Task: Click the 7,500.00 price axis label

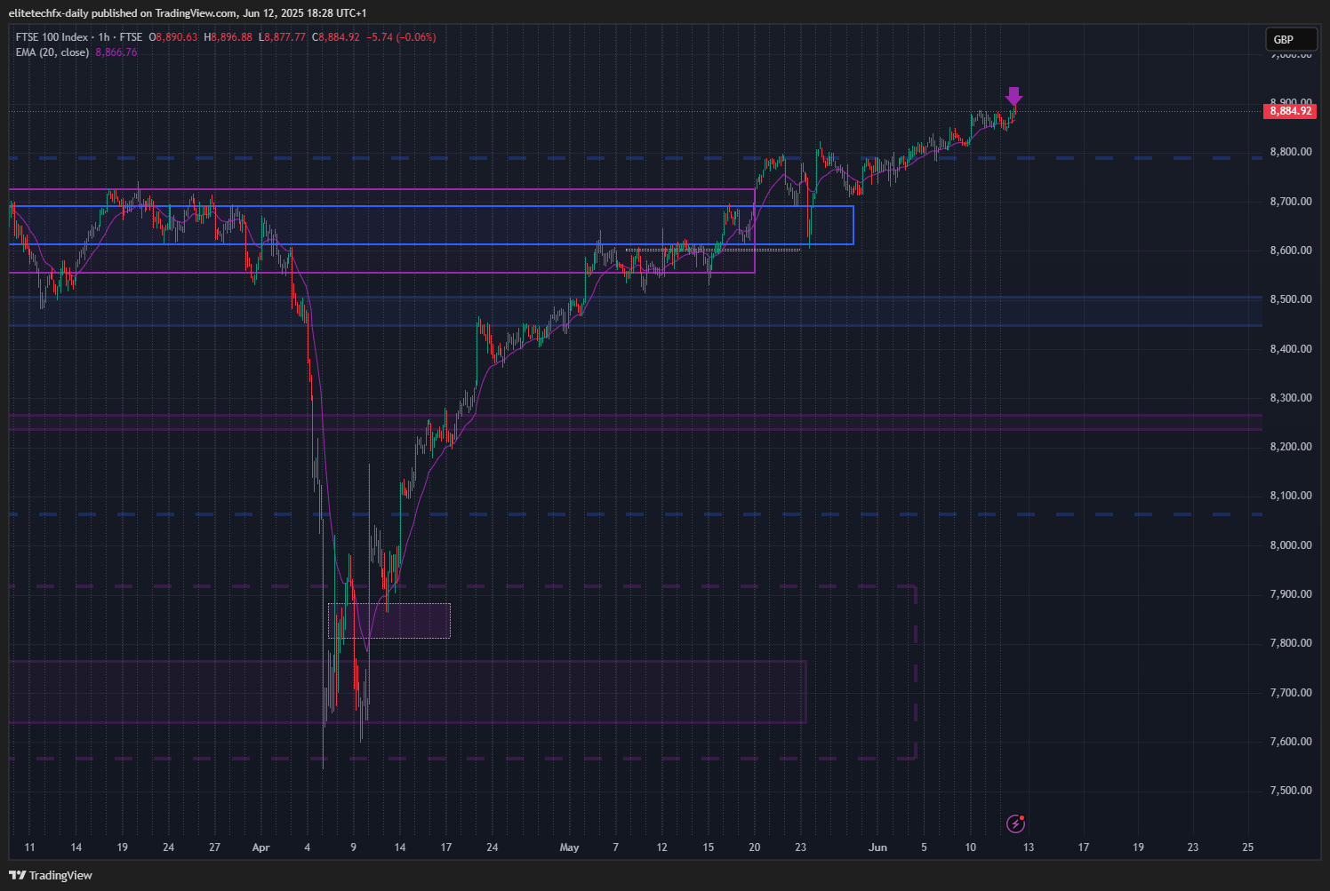Action: point(1291,791)
